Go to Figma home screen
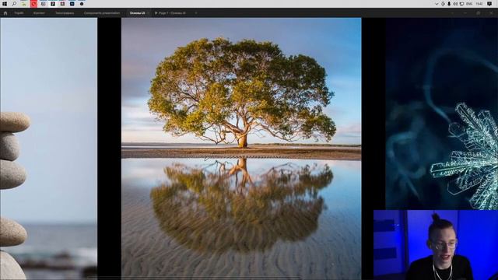The height and width of the screenshot is (280, 498). 5,13
